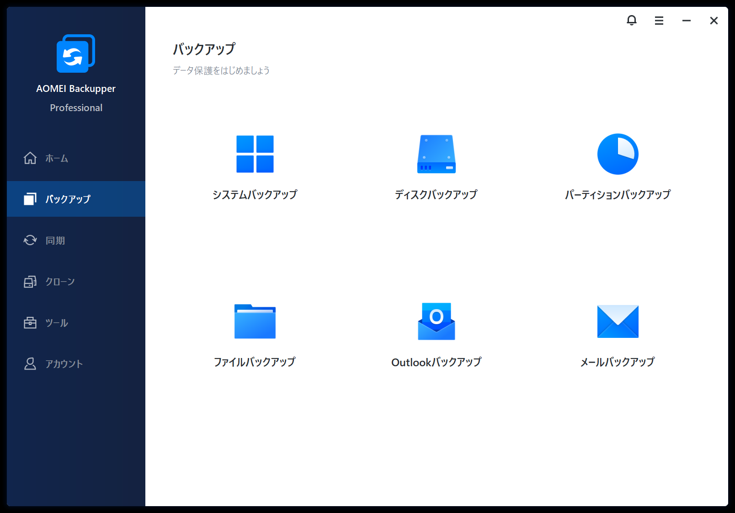Open アカウント account page
The image size is (735, 513).
coord(64,364)
